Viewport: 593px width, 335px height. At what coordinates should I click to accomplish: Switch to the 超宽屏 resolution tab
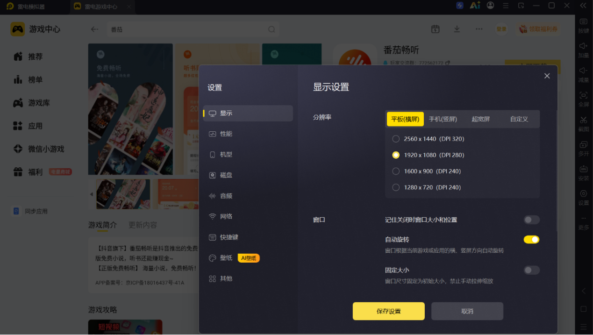click(x=481, y=119)
